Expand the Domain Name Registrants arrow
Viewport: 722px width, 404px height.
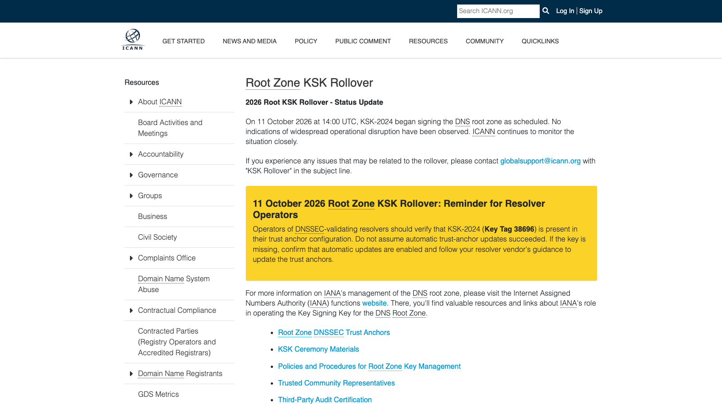pyautogui.click(x=131, y=374)
